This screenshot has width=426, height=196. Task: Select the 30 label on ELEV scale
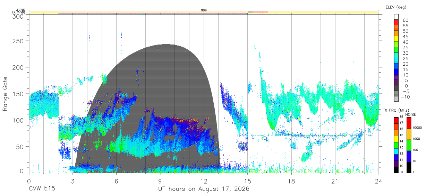tap(405, 53)
